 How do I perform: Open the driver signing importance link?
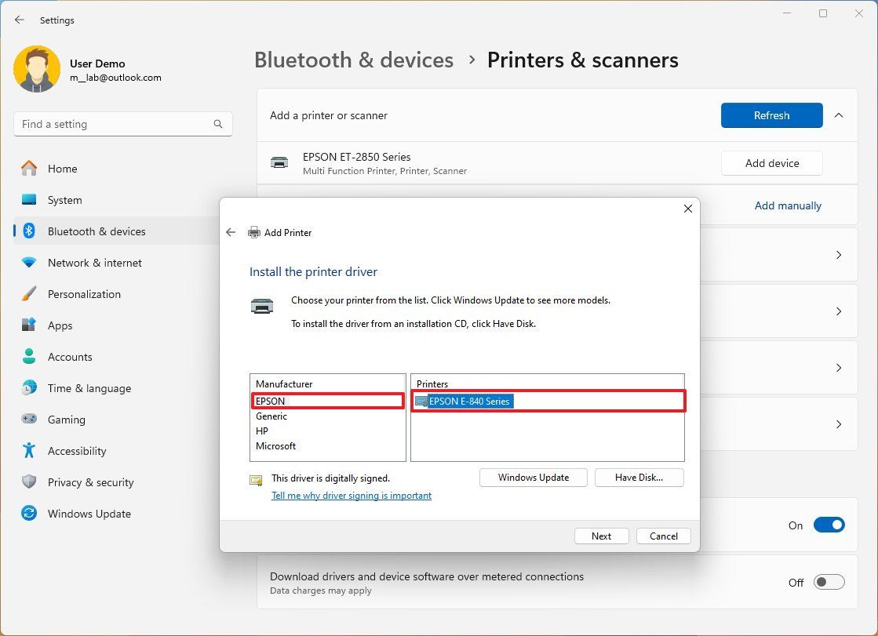[352, 496]
